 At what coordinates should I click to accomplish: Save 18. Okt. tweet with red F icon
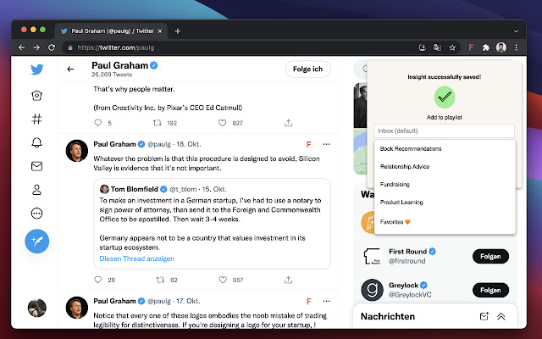(x=308, y=145)
